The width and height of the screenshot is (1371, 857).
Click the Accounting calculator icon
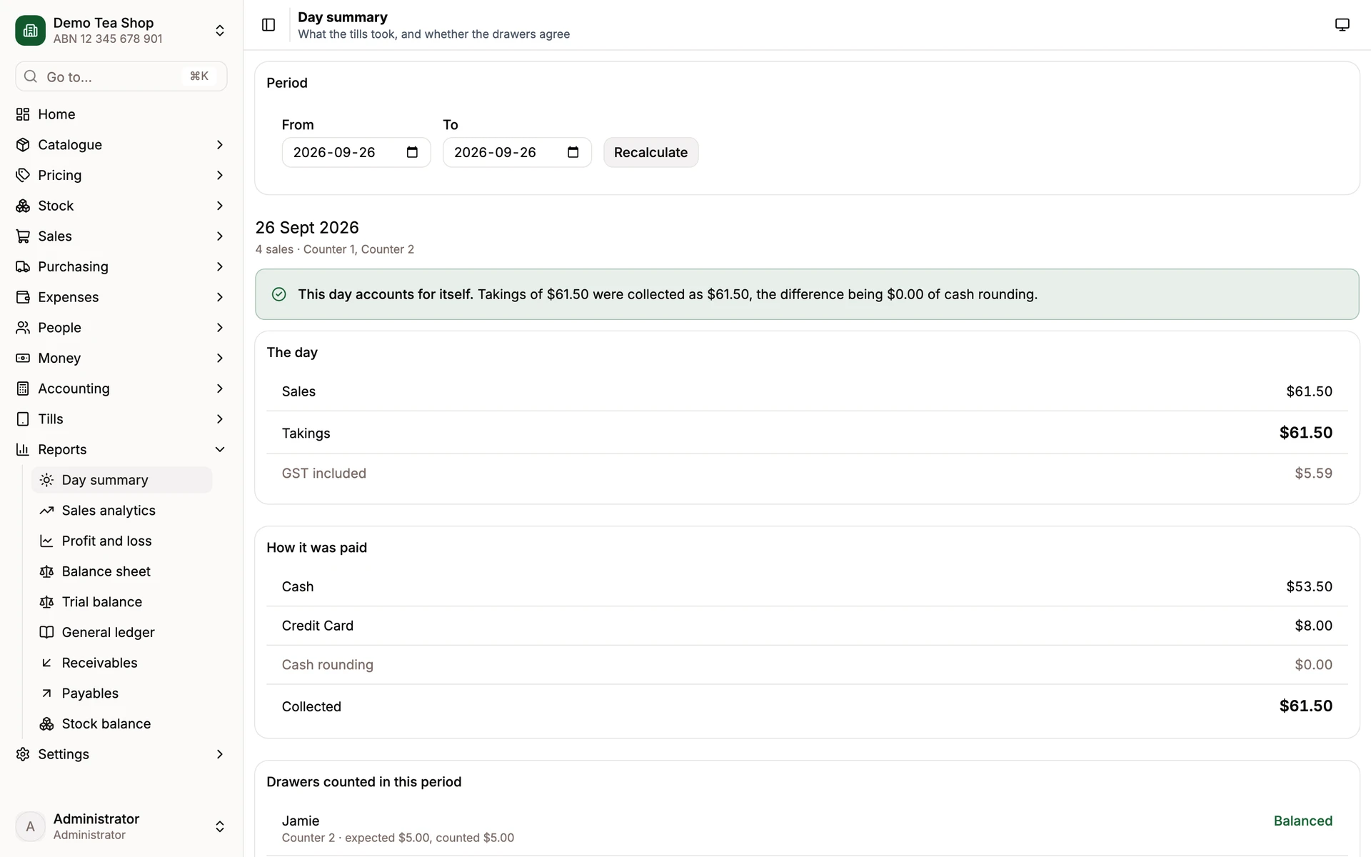coord(23,389)
